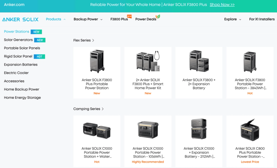The image size is (277, 168).
Task: Expand the Explore dropdown
Action: (233, 19)
